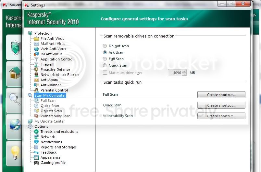This screenshot has width=261, height=172.
Task: Open the Web Anti-Virus settings
Action: click(53, 49)
